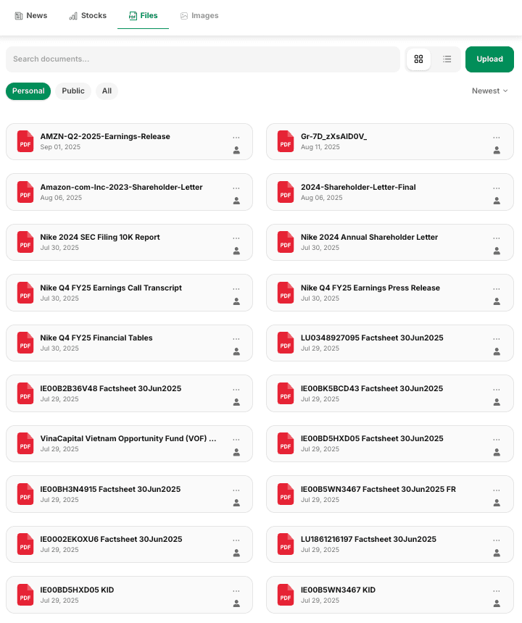Open more options for Nike 2024 Annual Shareholder Letter
Viewport: 522px width, 623px height.
tap(497, 238)
